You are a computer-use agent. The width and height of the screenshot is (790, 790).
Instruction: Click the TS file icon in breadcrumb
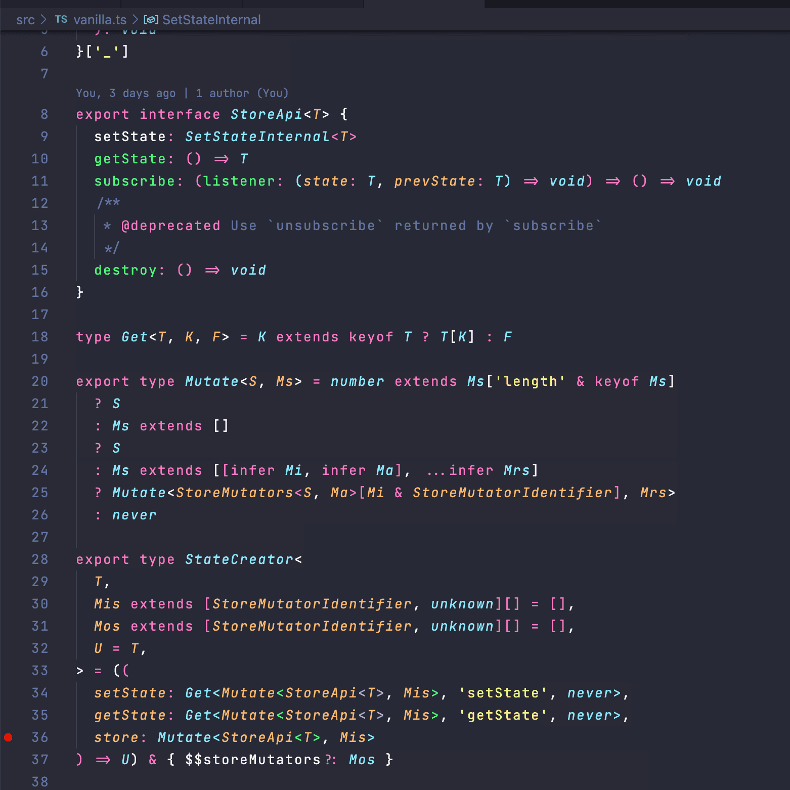coord(61,20)
